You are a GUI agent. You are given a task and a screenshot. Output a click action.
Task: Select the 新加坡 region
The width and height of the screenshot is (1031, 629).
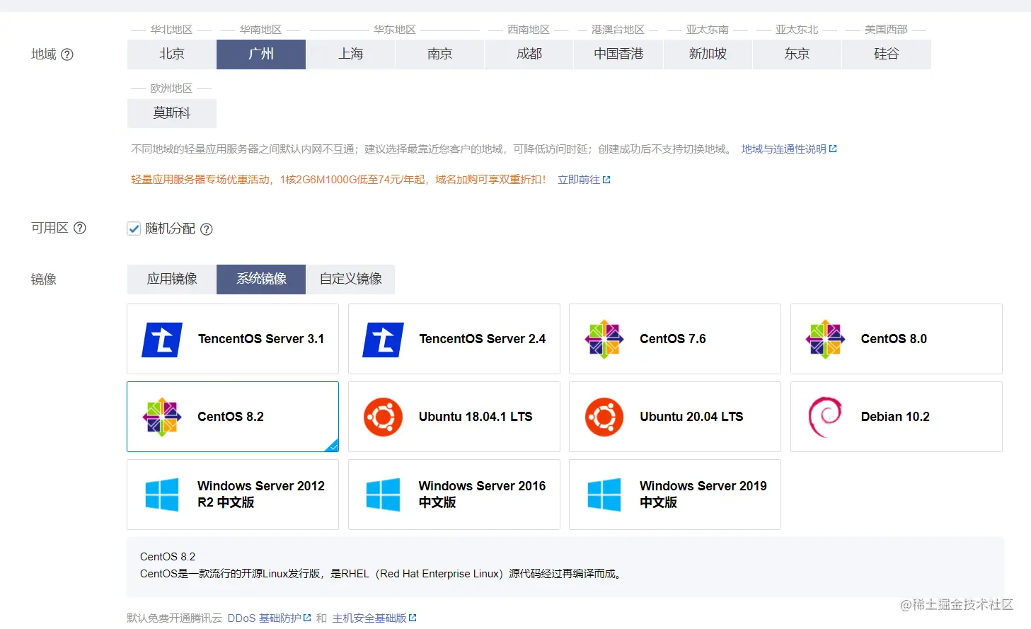708,54
